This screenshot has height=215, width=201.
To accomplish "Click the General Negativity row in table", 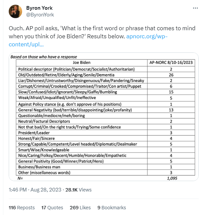I will pyautogui.click(x=105, y=110).
